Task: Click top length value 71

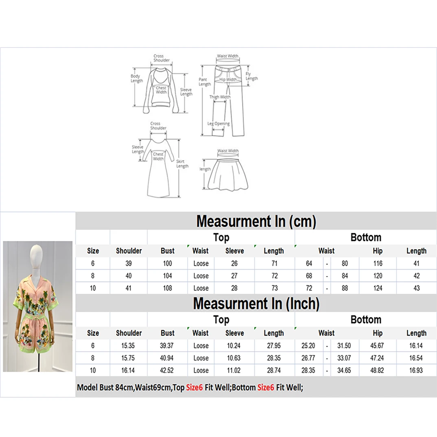Action: point(275,263)
